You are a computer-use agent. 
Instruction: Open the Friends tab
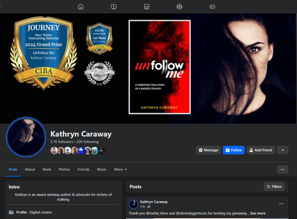[83, 170]
